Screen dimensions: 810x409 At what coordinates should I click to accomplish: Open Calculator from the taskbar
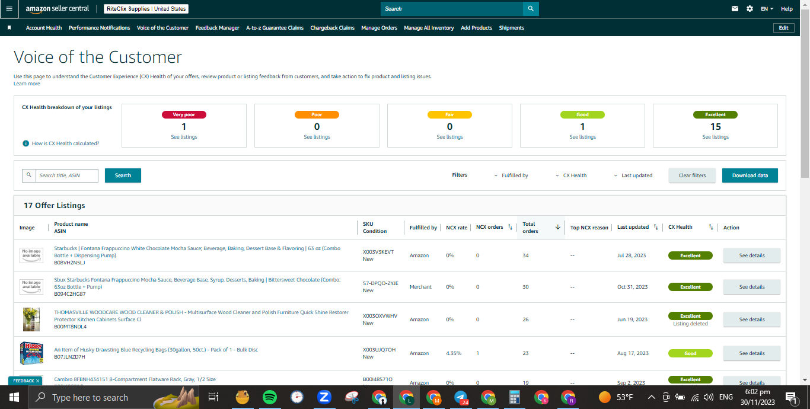click(x=515, y=397)
